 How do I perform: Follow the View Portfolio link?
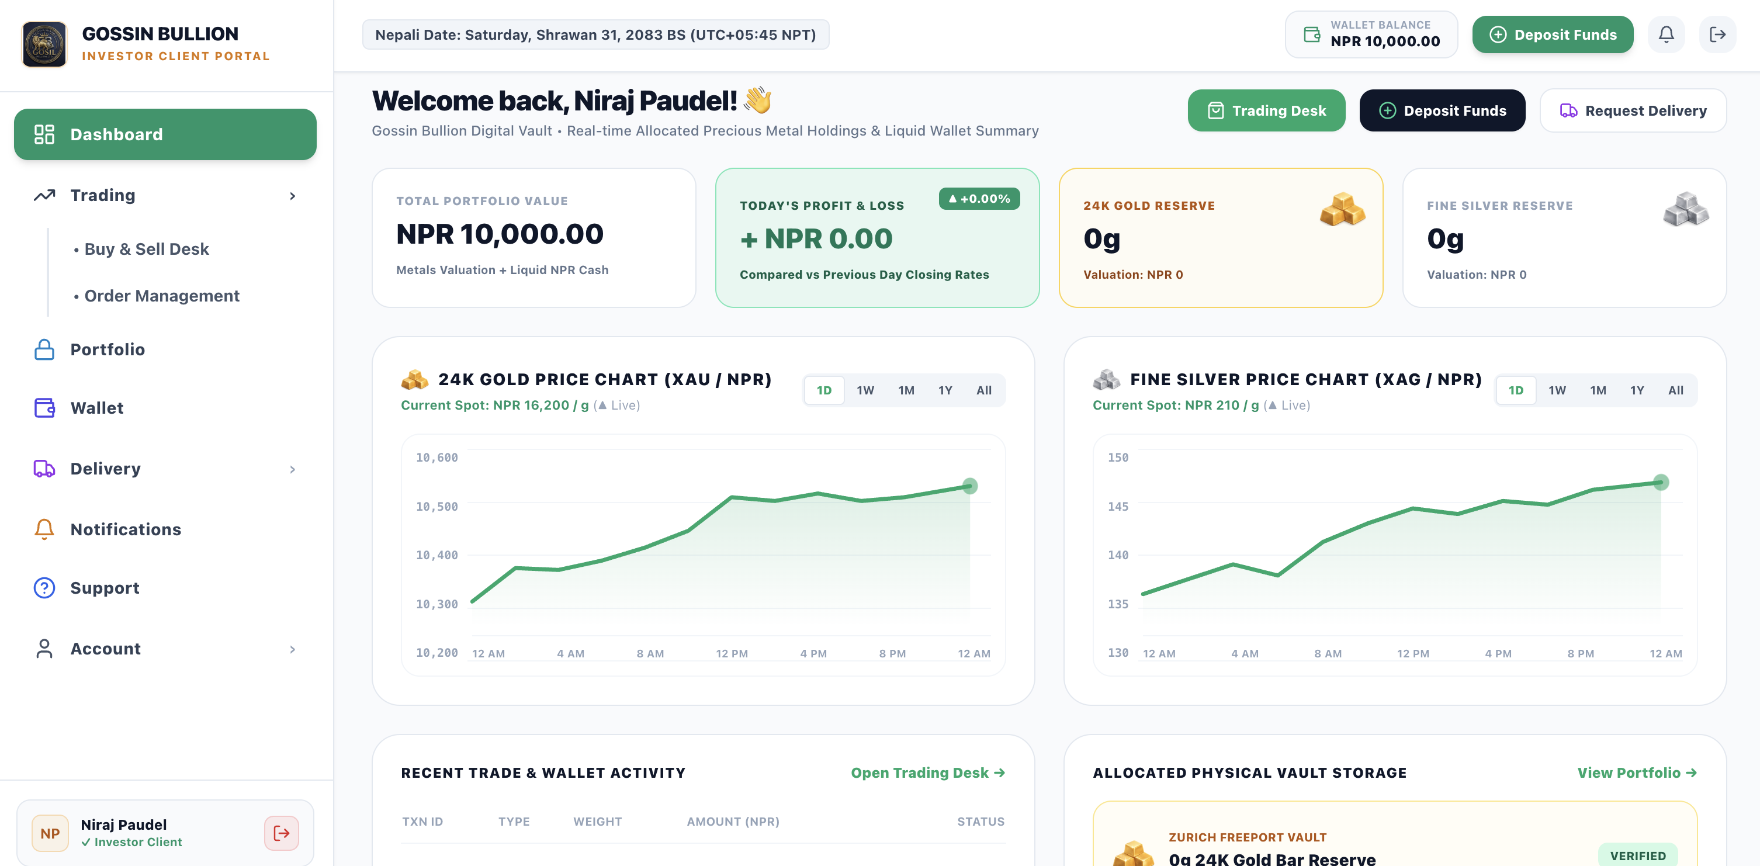click(x=1637, y=773)
